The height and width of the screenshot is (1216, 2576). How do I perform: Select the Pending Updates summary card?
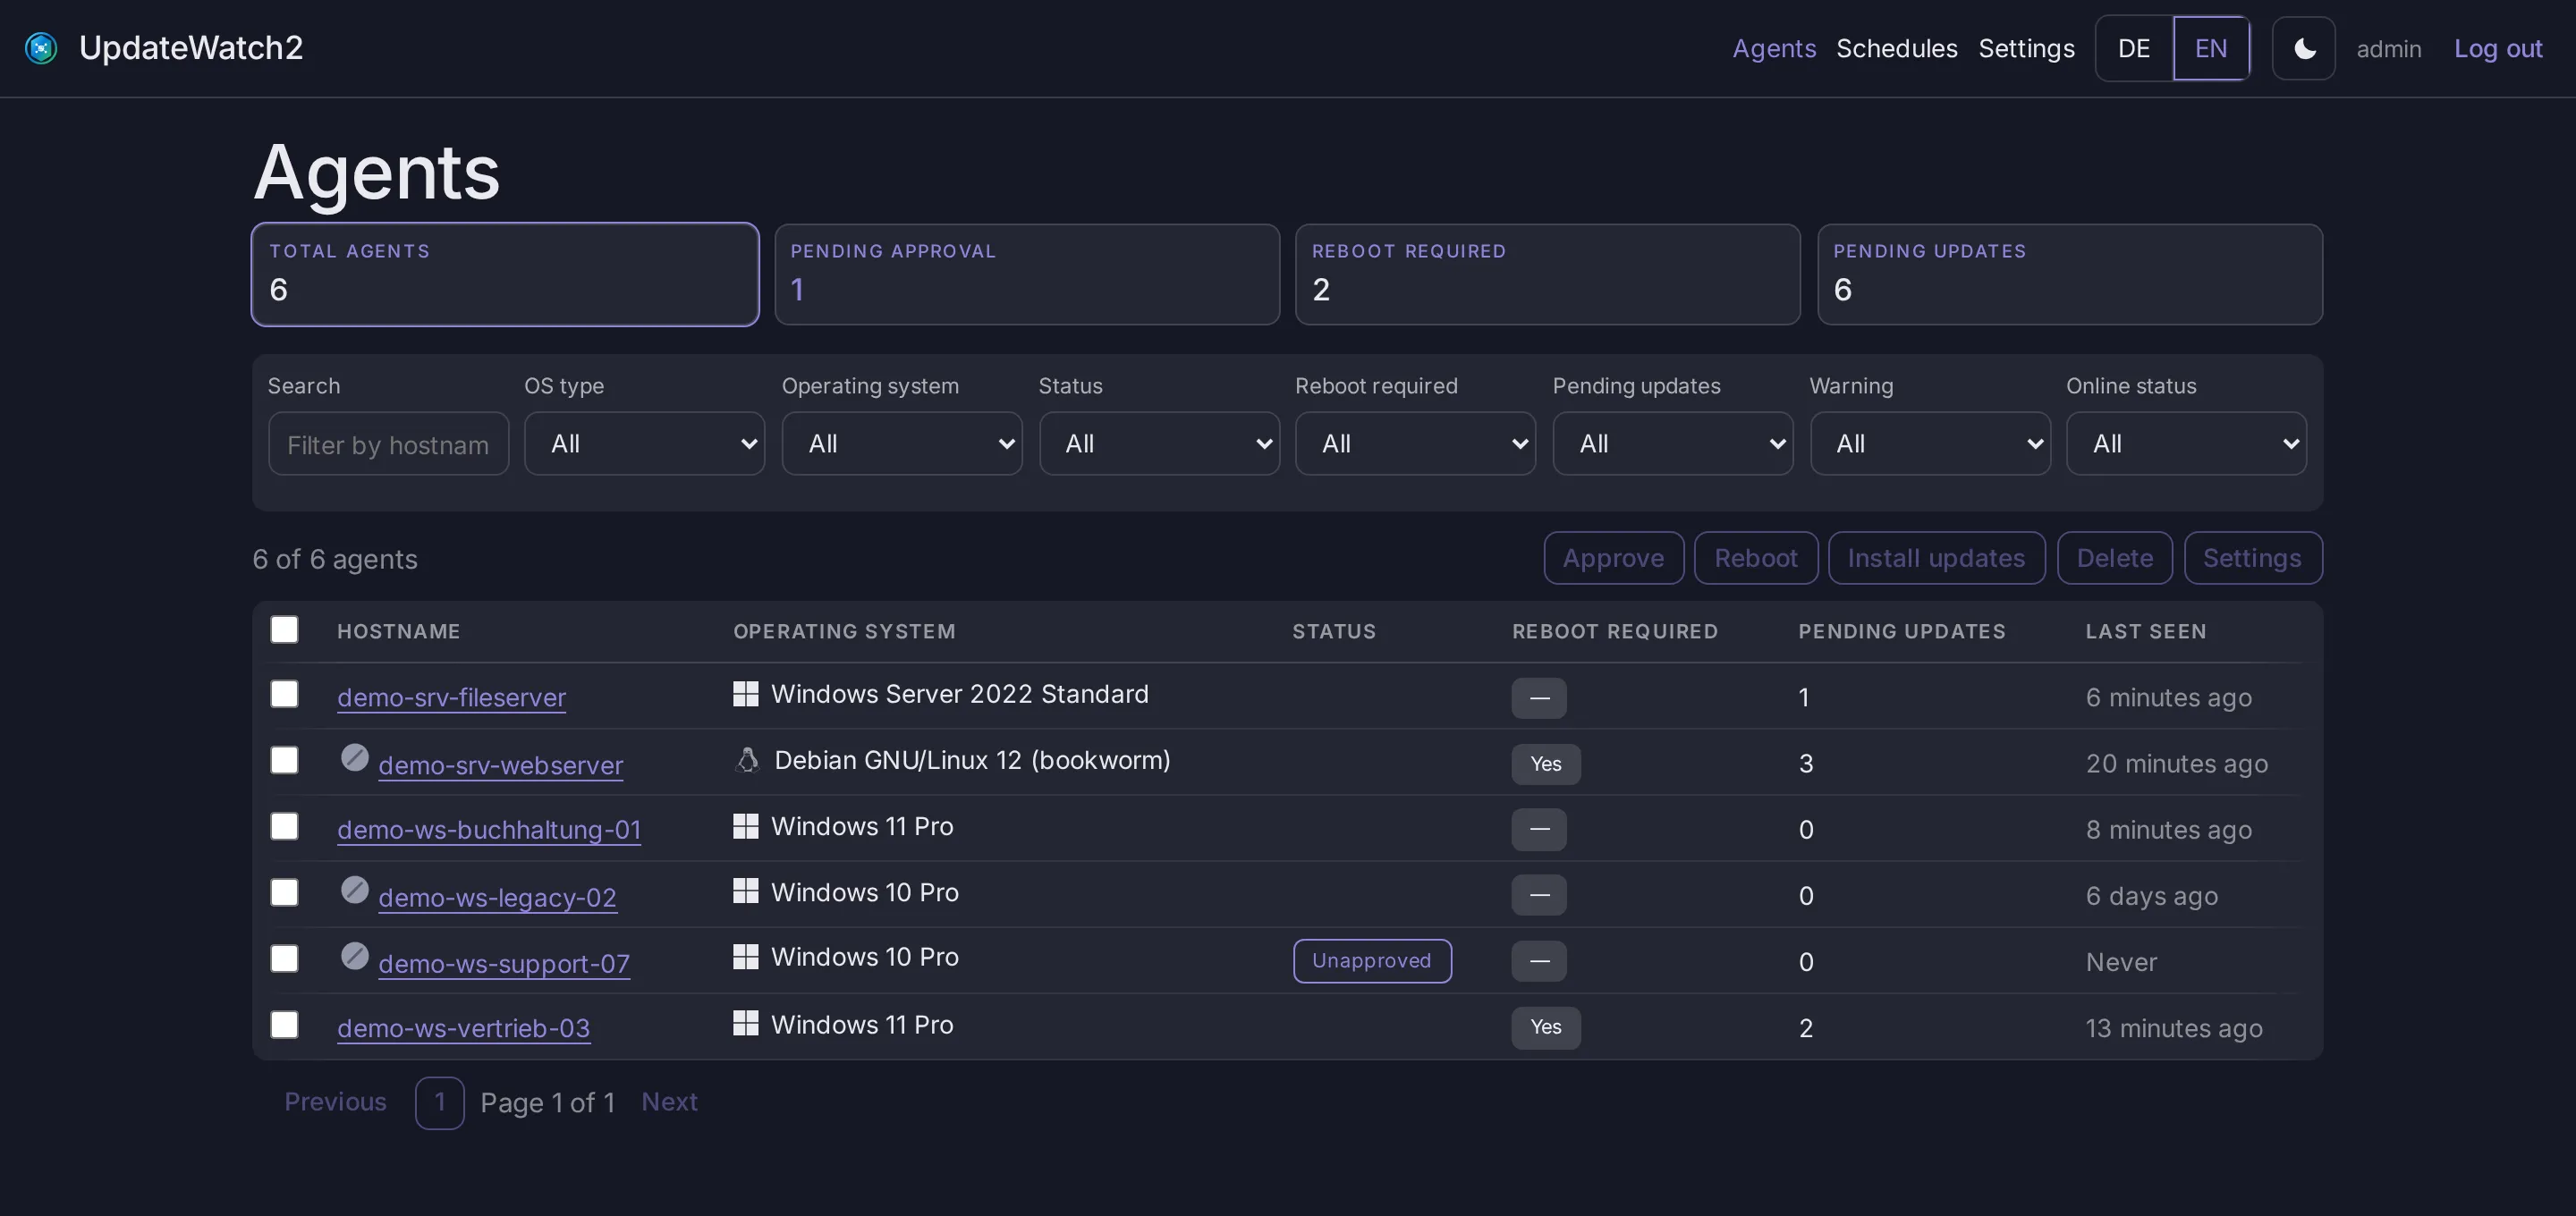[2070, 274]
